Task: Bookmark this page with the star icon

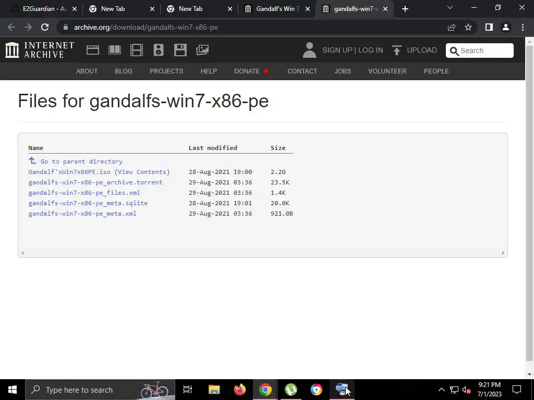Action: pos(468,27)
